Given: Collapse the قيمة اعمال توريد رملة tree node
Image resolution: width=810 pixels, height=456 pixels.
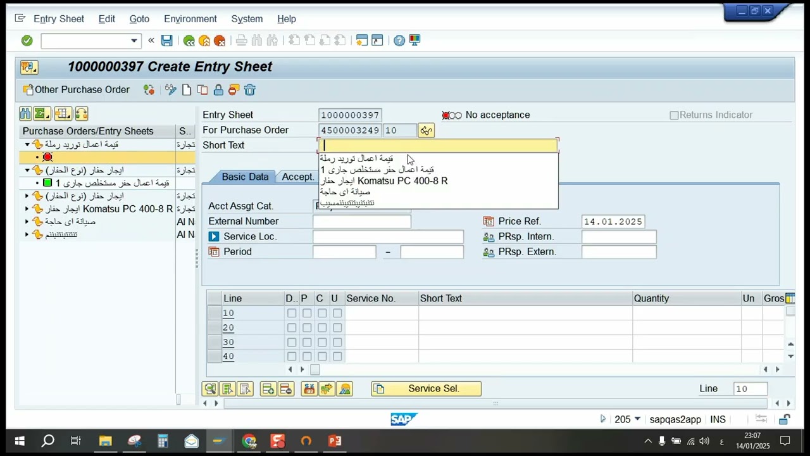Looking at the screenshot, I should (x=27, y=144).
